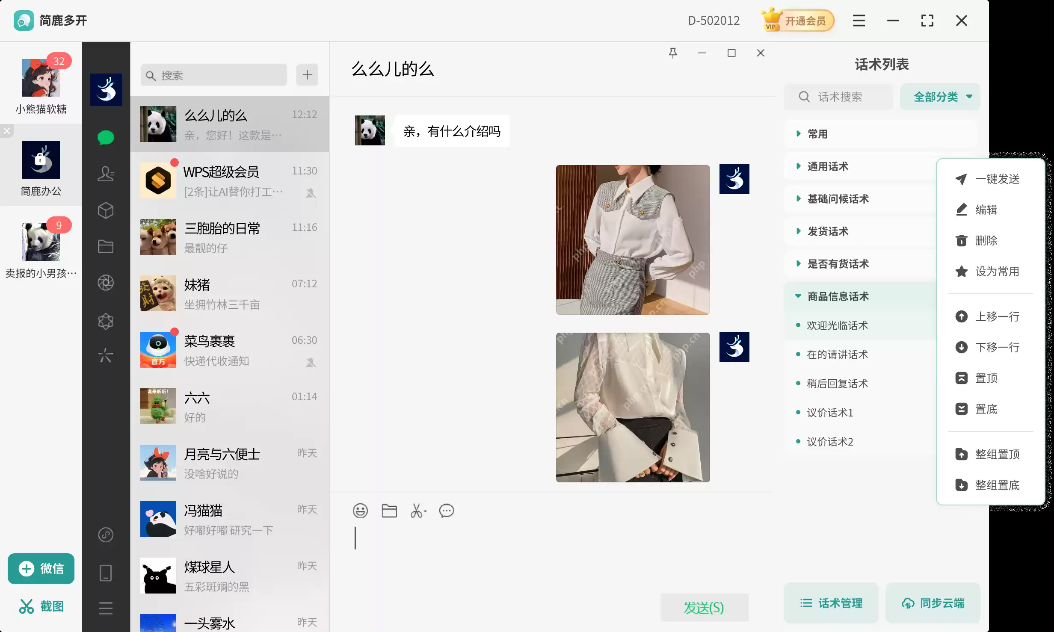Toggle the pin icon on the chat window

click(x=673, y=53)
